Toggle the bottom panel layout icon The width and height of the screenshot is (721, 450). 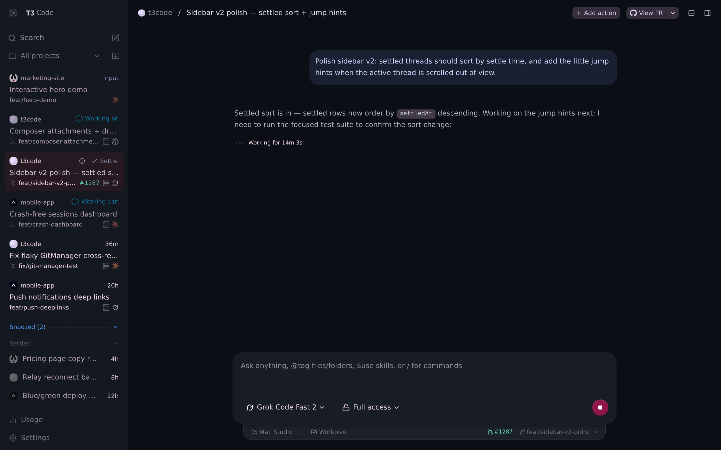tap(691, 13)
